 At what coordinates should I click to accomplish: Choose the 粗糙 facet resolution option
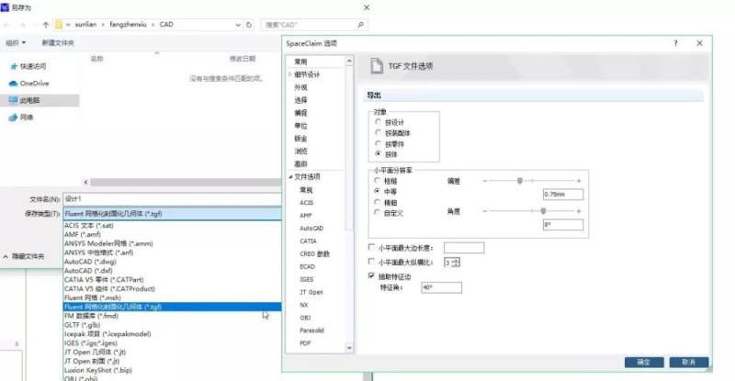(x=377, y=180)
